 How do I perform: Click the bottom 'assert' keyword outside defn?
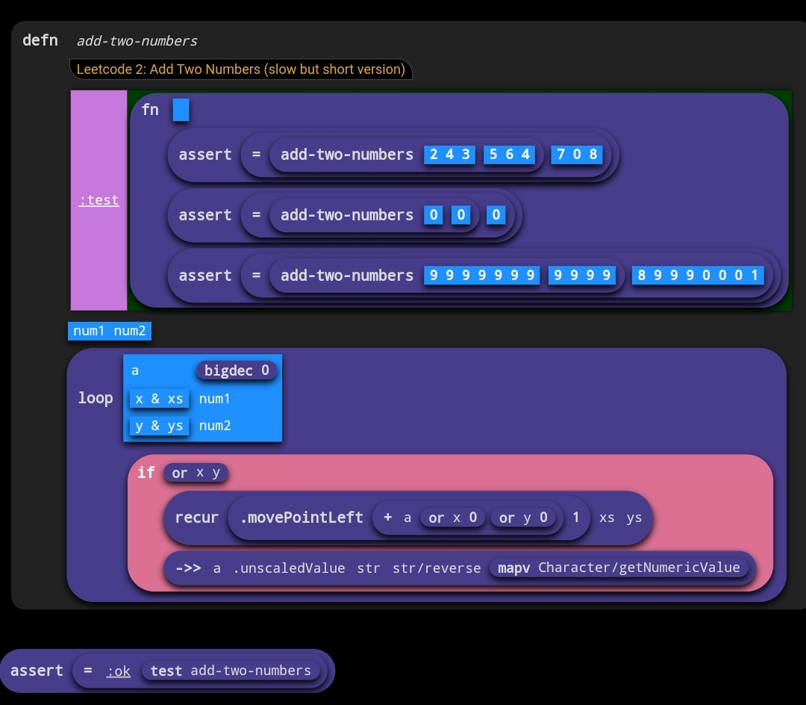[x=37, y=671]
